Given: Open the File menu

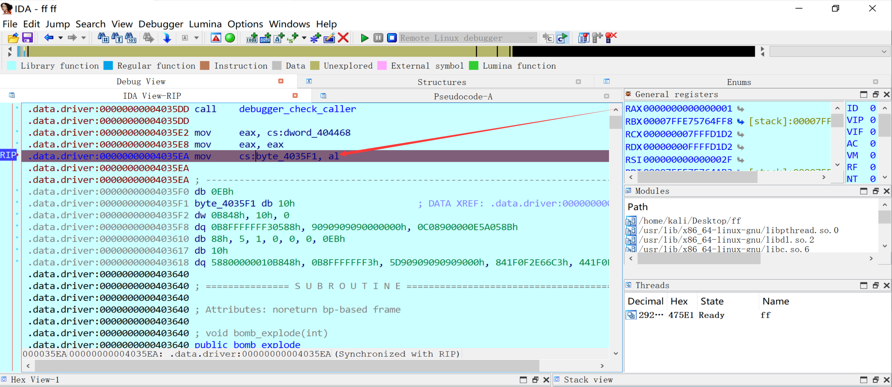Looking at the screenshot, I should (x=10, y=24).
